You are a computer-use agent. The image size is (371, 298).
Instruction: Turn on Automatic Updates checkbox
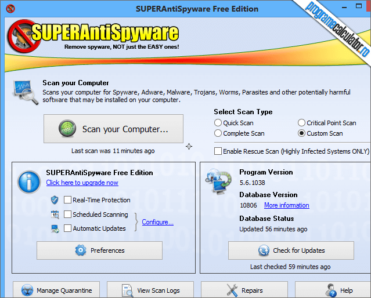tap(67, 228)
